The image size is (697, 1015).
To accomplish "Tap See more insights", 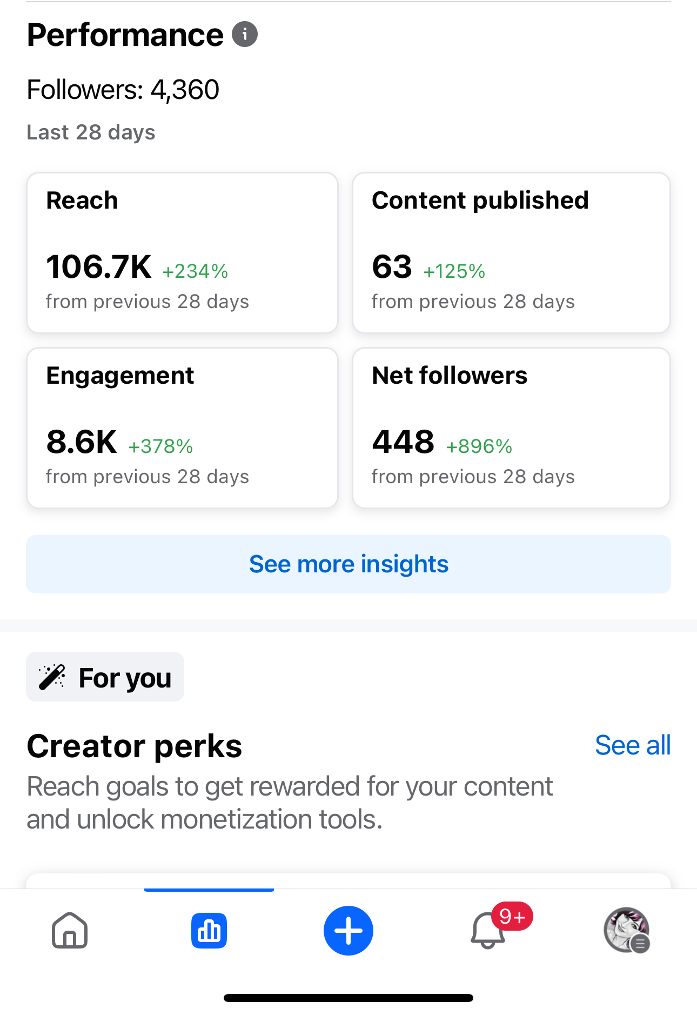I will coord(348,564).
